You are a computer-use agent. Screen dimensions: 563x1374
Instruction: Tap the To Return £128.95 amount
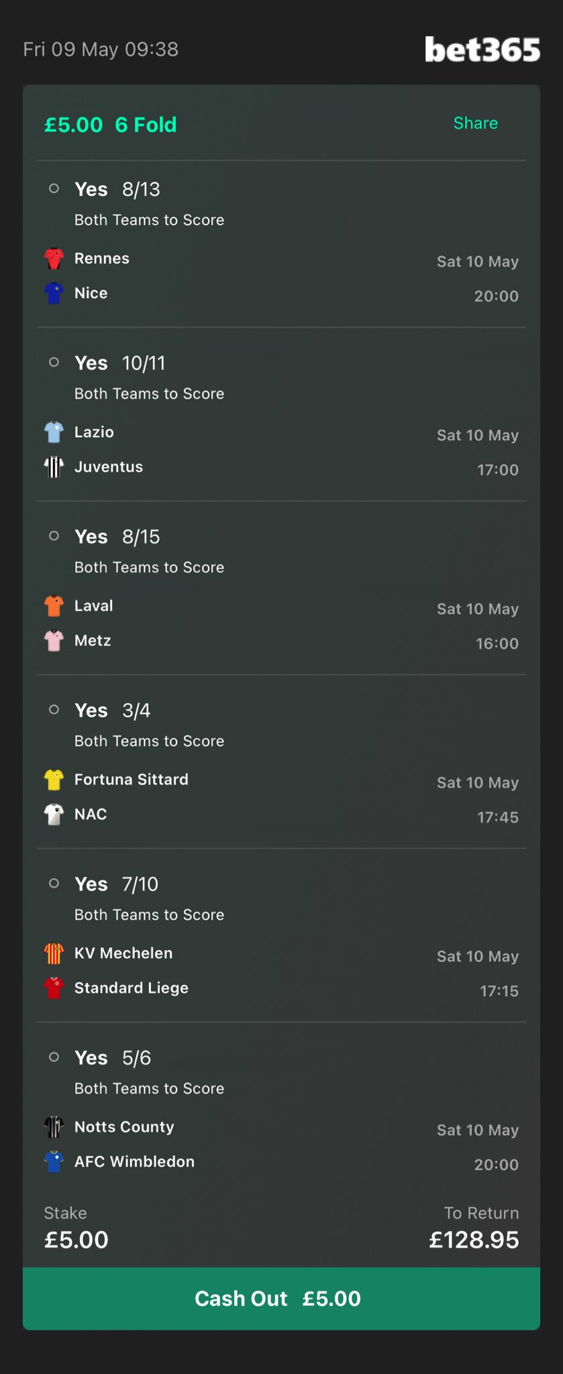click(474, 1240)
